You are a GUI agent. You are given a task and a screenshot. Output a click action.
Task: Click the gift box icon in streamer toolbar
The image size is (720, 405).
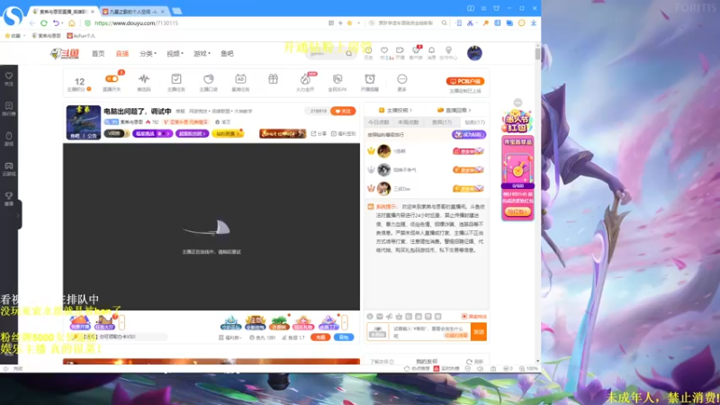coord(274,79)
